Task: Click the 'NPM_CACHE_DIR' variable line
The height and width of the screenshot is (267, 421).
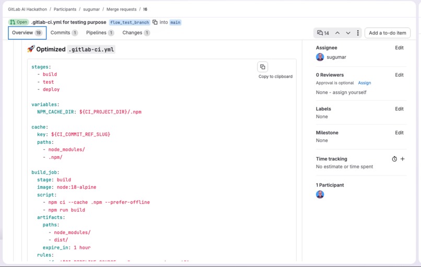Action: click(89, 112)
